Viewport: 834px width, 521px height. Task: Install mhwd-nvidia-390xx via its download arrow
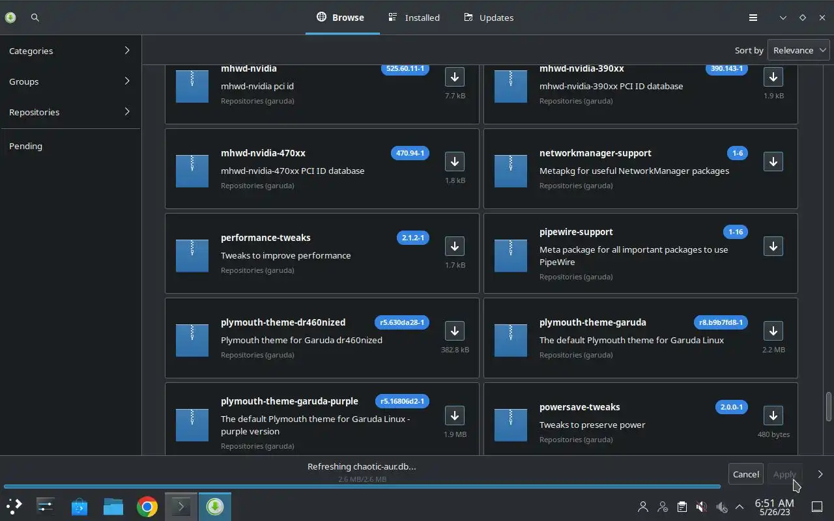click(x=773, y=77)
